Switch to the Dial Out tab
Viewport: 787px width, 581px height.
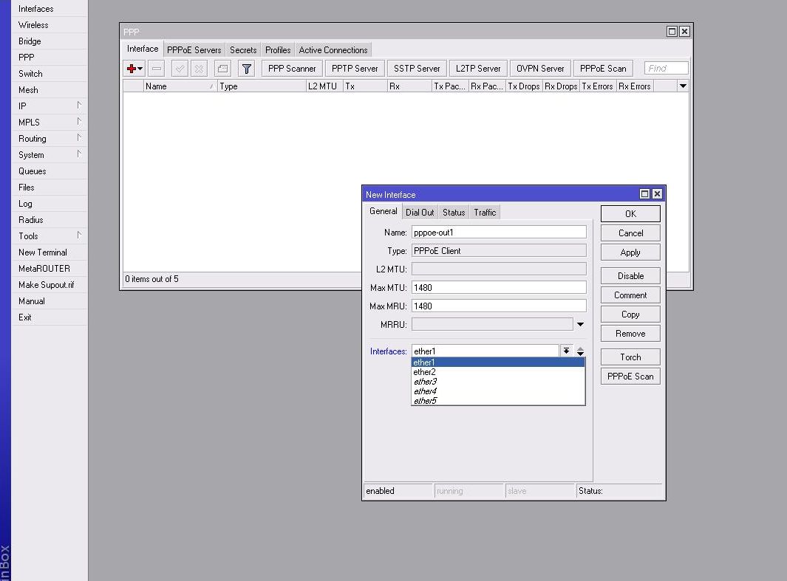pyautogui.click(x=420, y=212)
